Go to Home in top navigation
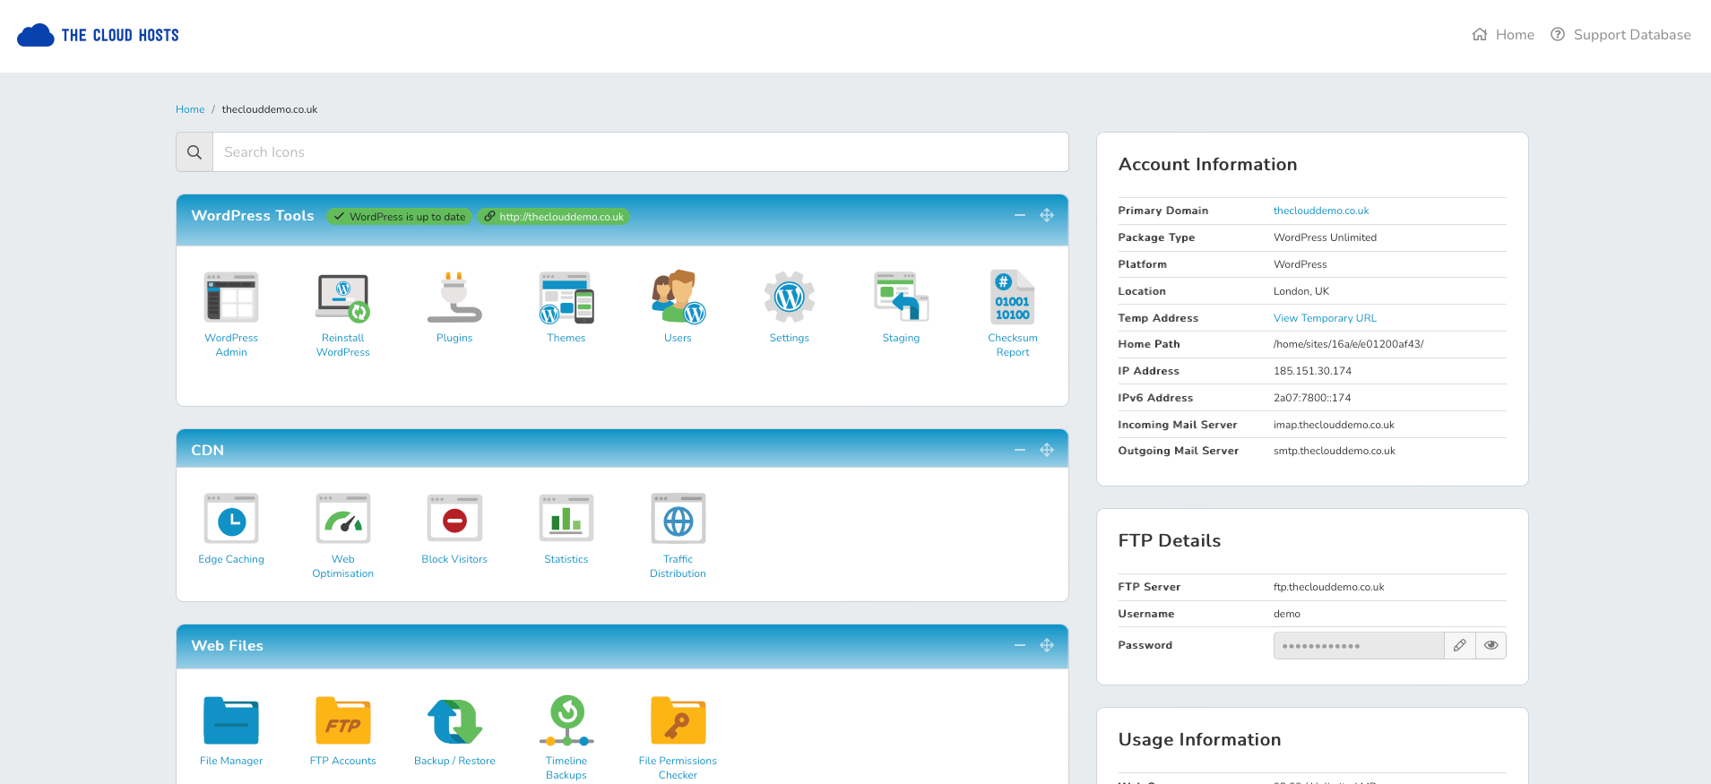Screen dimensions: 1711x784 (1503, 35)
